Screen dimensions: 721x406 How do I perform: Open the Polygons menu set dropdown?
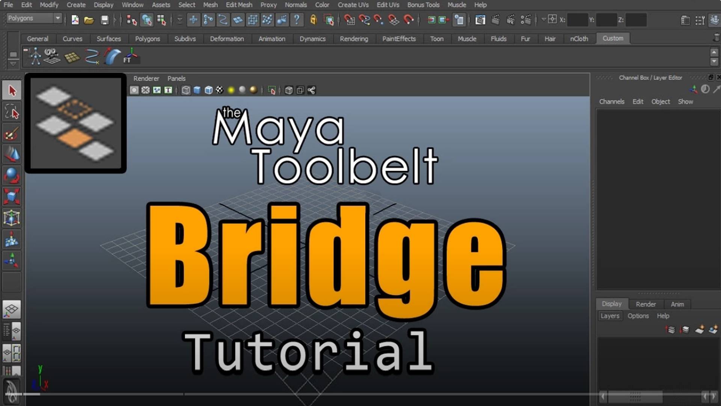(x=34, y=18)
